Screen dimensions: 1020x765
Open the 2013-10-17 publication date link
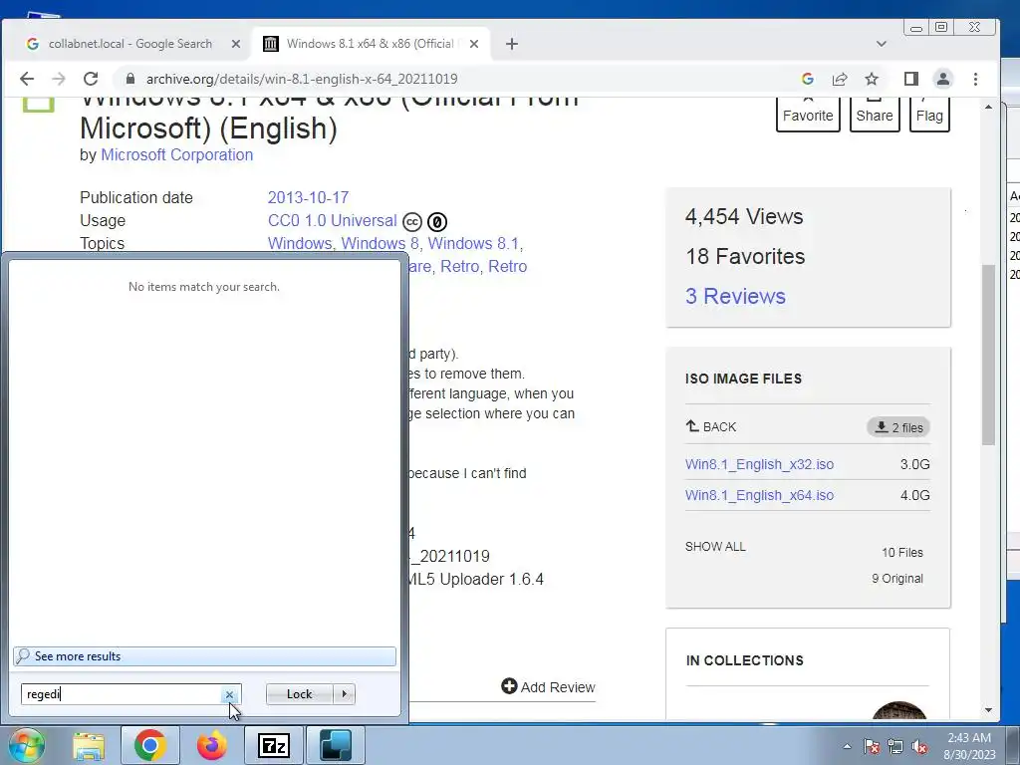click(309, 198)
